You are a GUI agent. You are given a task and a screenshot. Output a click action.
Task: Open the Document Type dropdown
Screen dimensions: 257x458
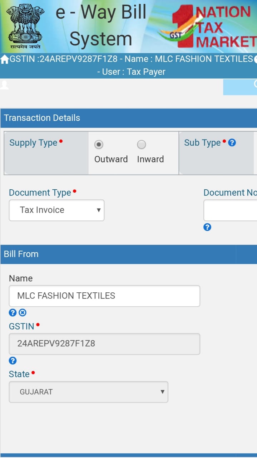pos(56,210)
